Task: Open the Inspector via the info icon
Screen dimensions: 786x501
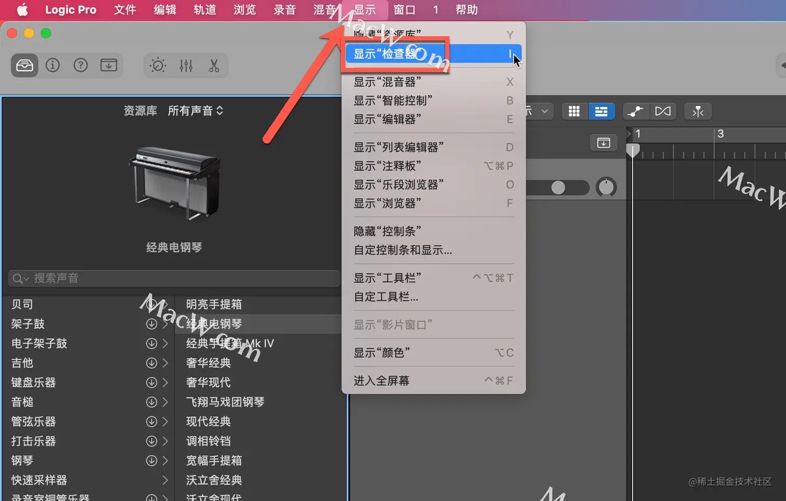Action: [53, 65]
